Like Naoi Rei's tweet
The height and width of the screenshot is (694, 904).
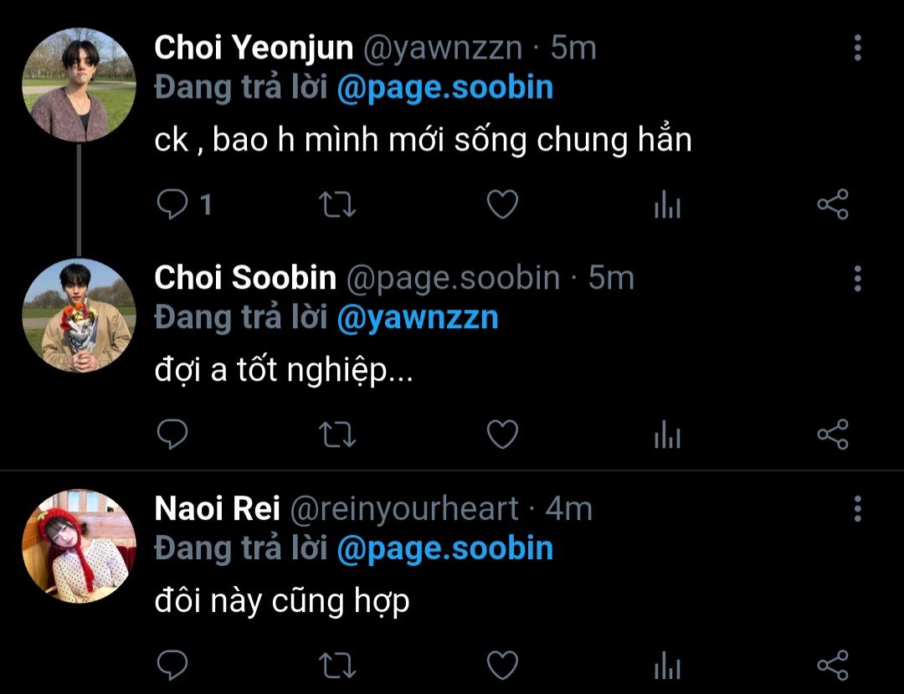click(x=502, y=665)
